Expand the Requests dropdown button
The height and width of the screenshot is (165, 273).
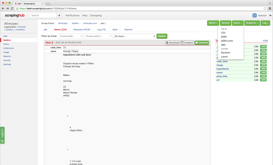pyautogui.click(x=252, y=23)
